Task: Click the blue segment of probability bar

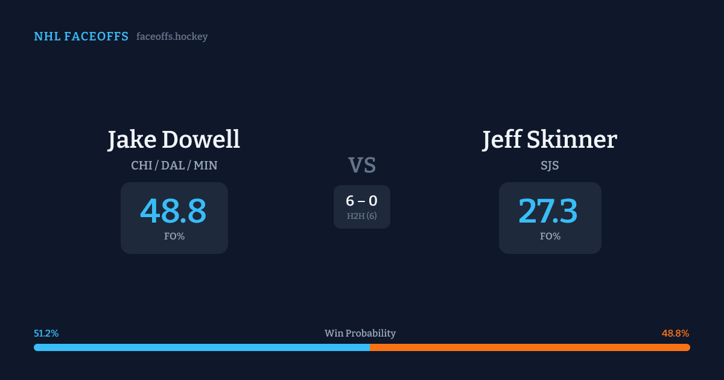Action: coord(202,347)
